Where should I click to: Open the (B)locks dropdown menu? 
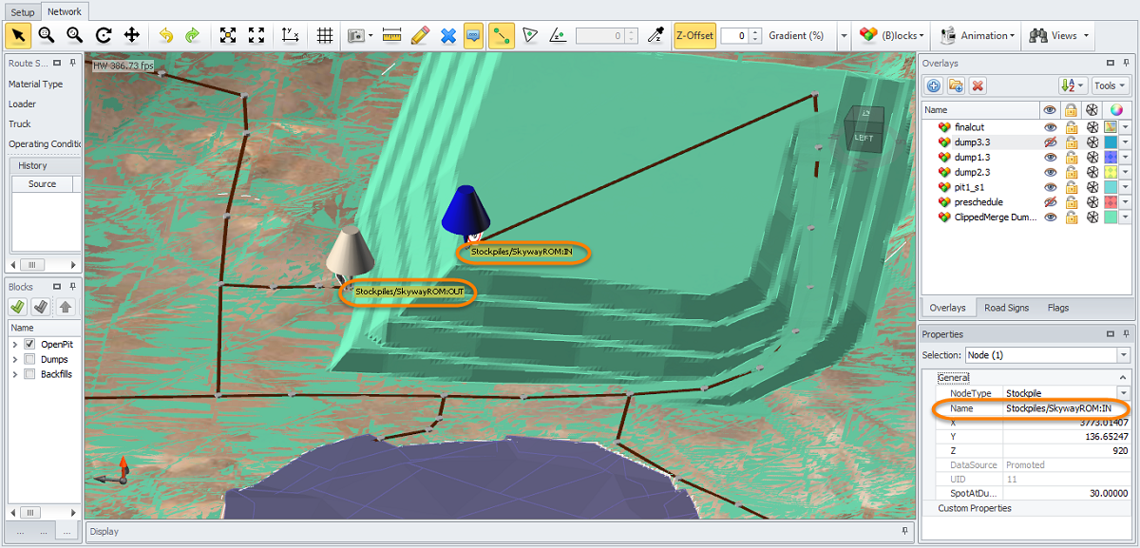(x=891, y=36)
